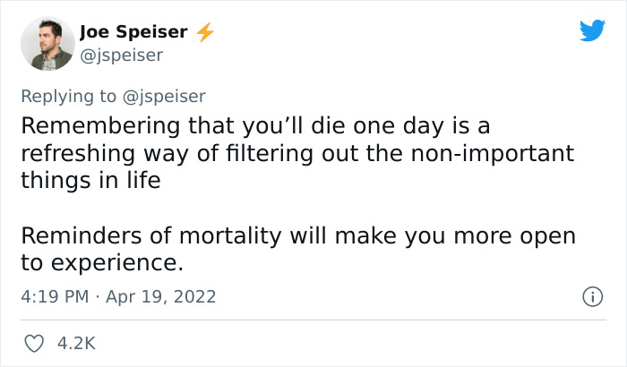Click the lightning bolt beside Joe Speiser

(205, 32)
